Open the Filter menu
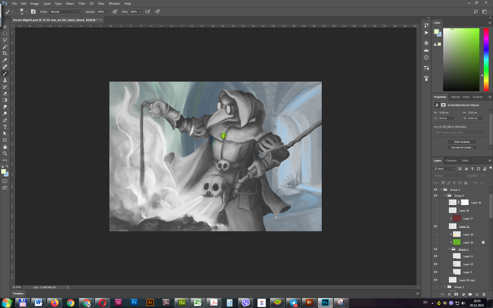 82,4
